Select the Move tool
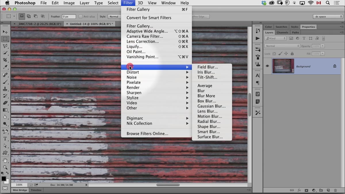 (x=5, y=32)
